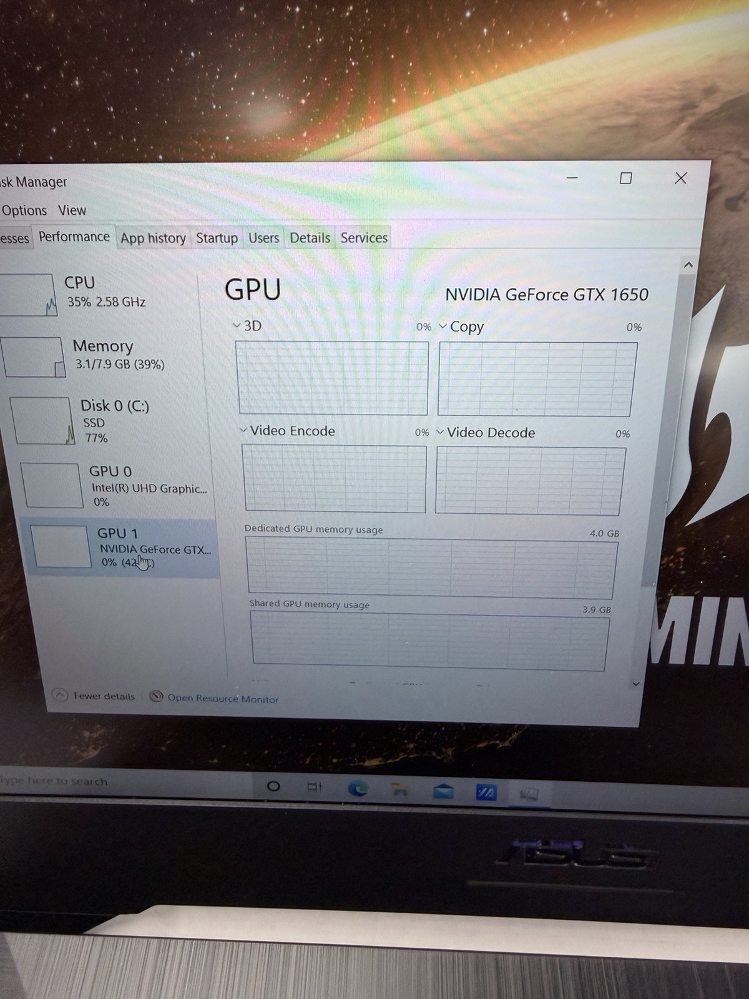Maximize the Task Manager window

point(625,178)
